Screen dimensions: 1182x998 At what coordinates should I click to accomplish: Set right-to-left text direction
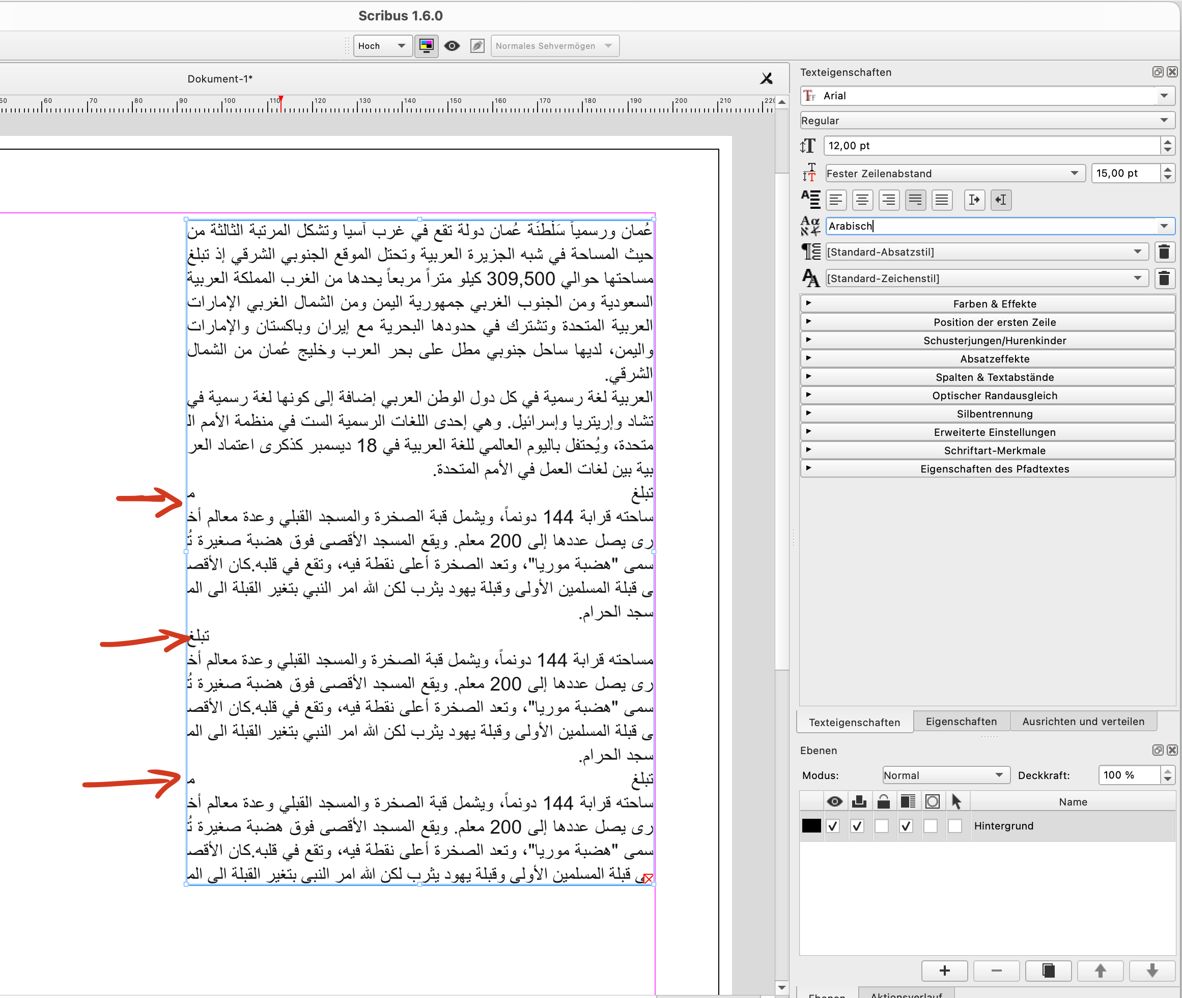point(1001,200)
